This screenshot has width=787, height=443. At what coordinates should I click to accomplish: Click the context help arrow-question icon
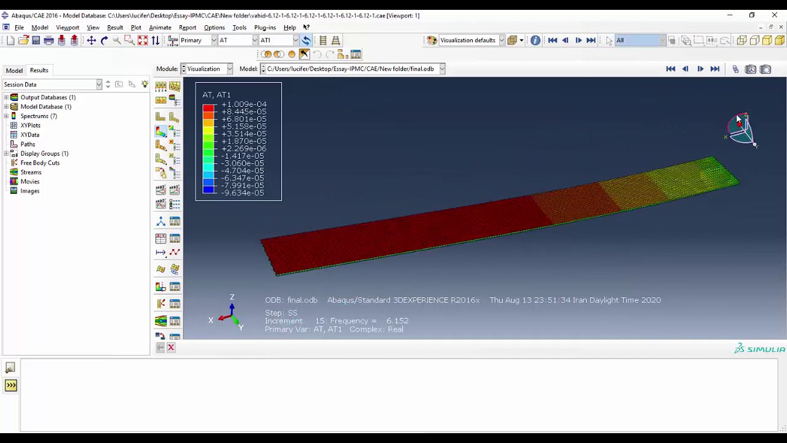coord(306,27)
